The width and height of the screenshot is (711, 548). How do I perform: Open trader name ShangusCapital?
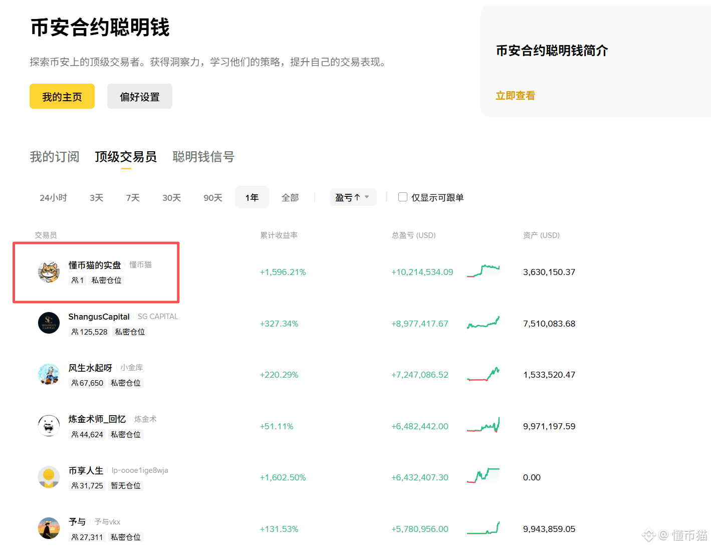99,317
